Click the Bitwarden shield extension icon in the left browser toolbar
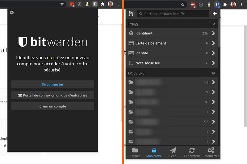This screenshot has width=247, height=164. tap(95, 4)
